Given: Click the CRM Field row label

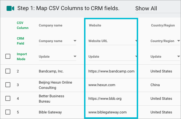Looking at the screenshot, I should point(20,41).
